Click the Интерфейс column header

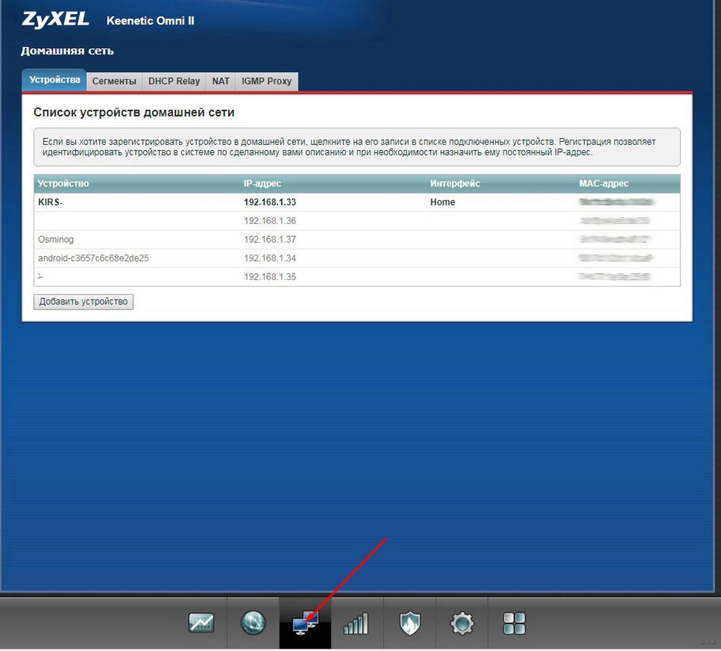coord(454,183)
